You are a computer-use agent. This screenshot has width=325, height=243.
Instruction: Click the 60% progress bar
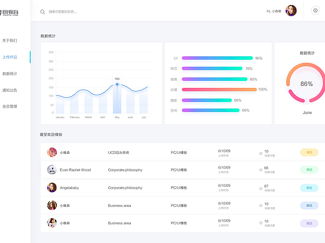click(x=207, y=100)
